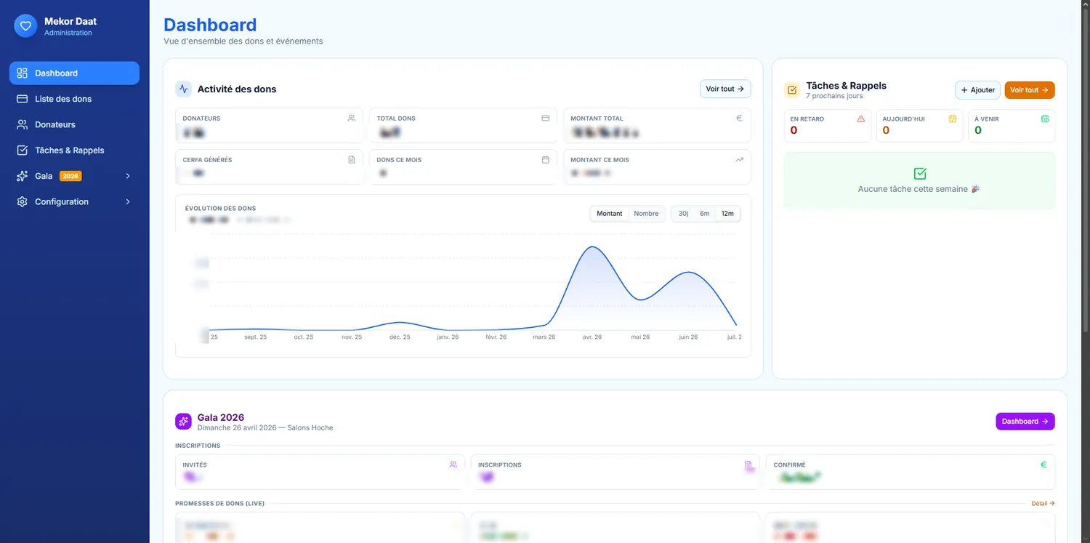Click the Mekor Daat heart logo

[25, 26]
